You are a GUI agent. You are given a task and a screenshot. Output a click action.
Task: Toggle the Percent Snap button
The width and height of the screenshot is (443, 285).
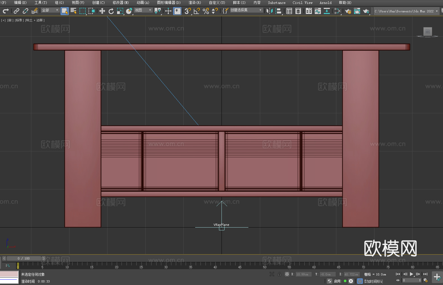click(206, 11)
